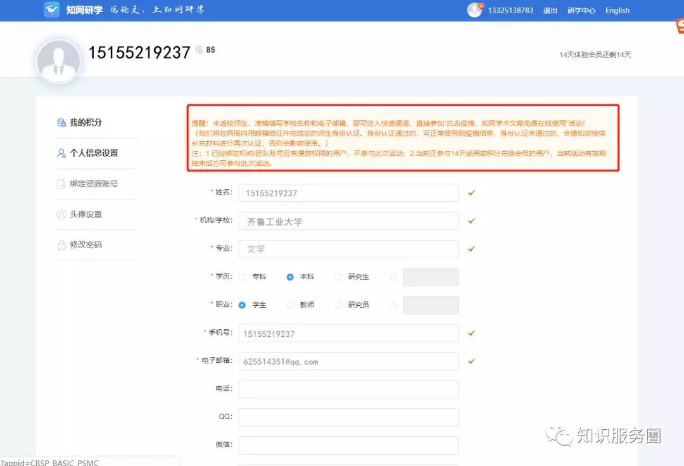Click the 电子邮箱 input field
Screen dimensions: 684x466
[348, 362]
